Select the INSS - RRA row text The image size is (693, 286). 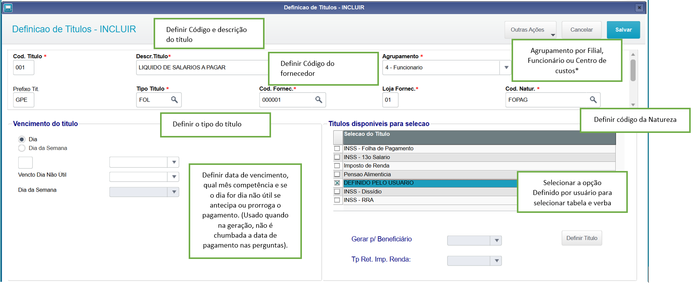(359, 200)
